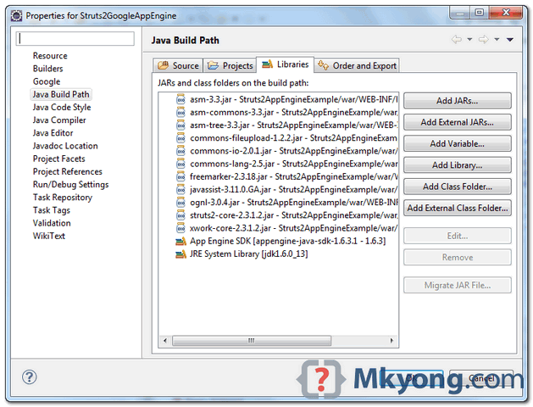Select Java Compiler in the tree

(59, 120)
